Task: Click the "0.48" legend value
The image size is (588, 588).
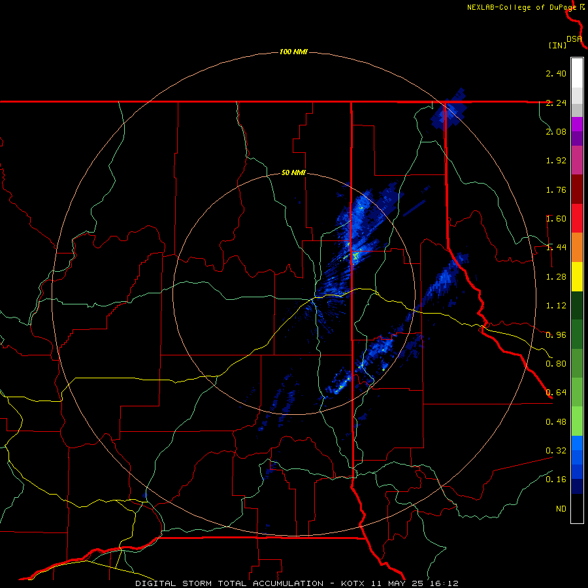Action: 556,421
